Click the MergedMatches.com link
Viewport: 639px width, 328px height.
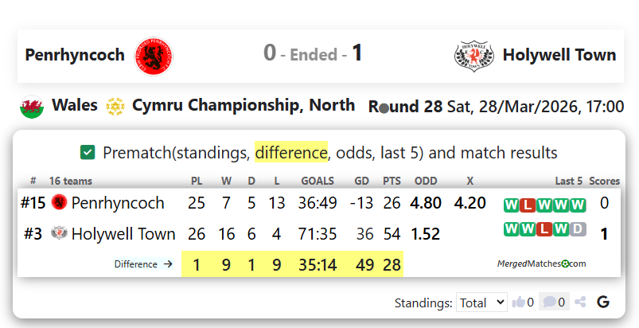pyautogui.click(x=541, y=264)
